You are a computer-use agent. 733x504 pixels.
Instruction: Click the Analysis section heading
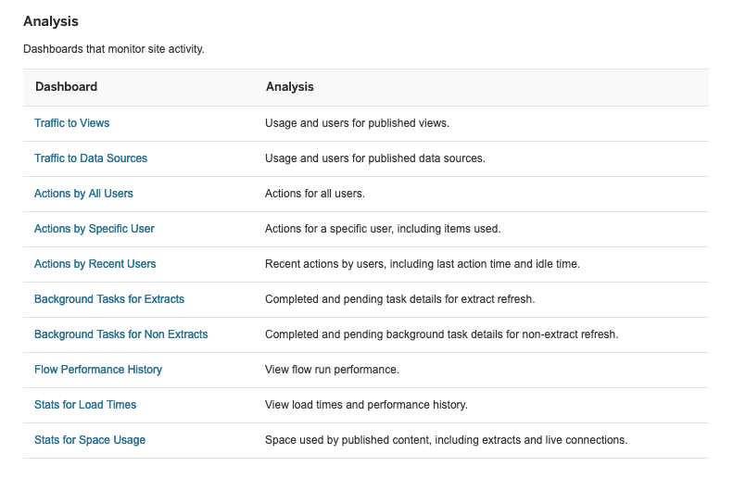coord(51,21)
